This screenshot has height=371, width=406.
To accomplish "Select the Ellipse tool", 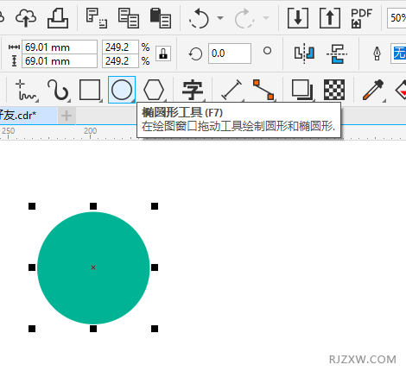I will (122, 90).
